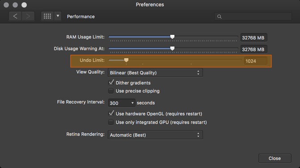Open Retina Rendering dropdown
This screenshot has width=300, height=168.
[x=155, y=135]
